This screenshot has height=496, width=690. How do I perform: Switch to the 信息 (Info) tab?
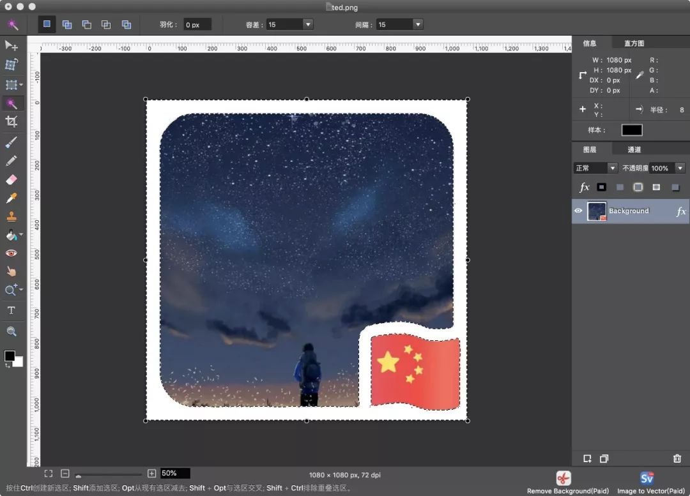590,43
